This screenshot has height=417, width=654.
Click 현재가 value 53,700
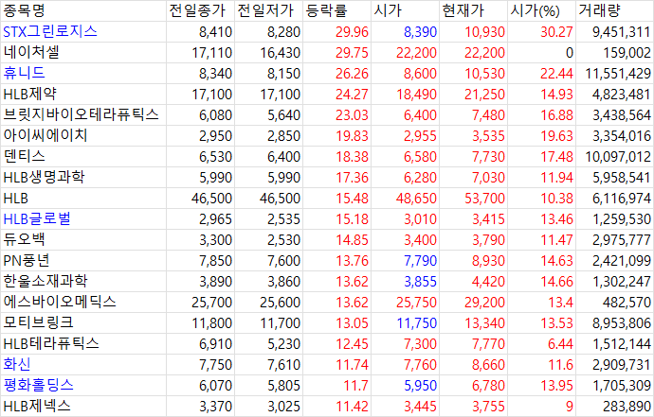(484, 199)
